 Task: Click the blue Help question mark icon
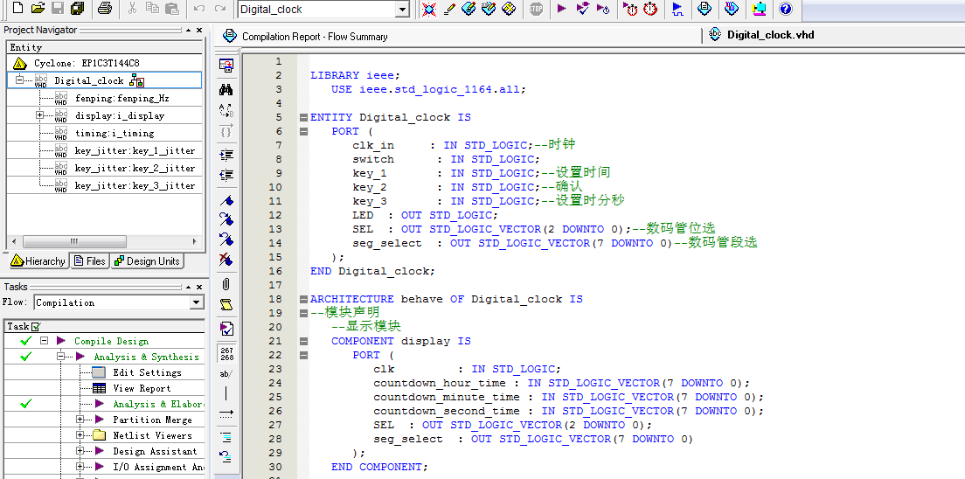(x=785, y=9)
